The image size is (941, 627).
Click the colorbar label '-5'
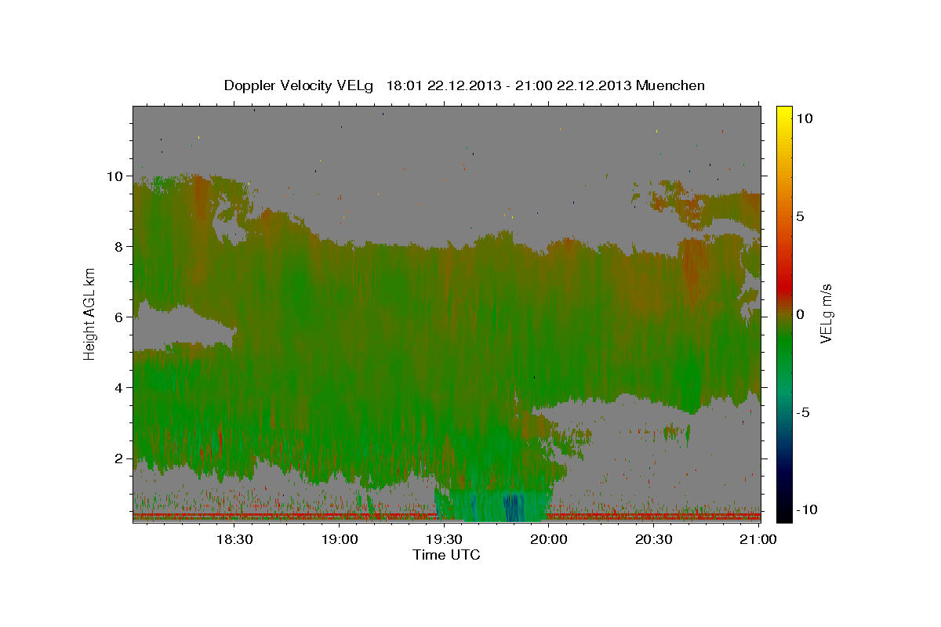[x=803, y=411]
